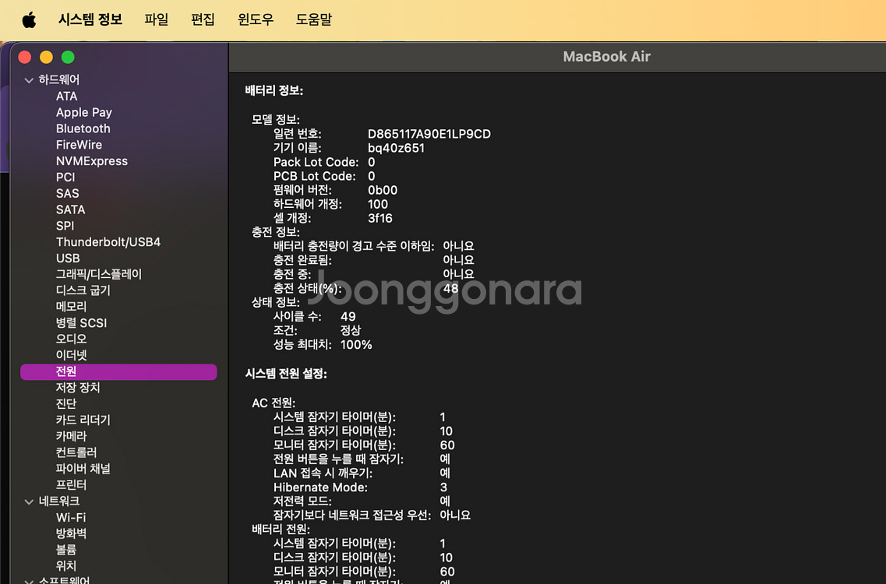Select FireWire in the sidebar

coord(79,145)
